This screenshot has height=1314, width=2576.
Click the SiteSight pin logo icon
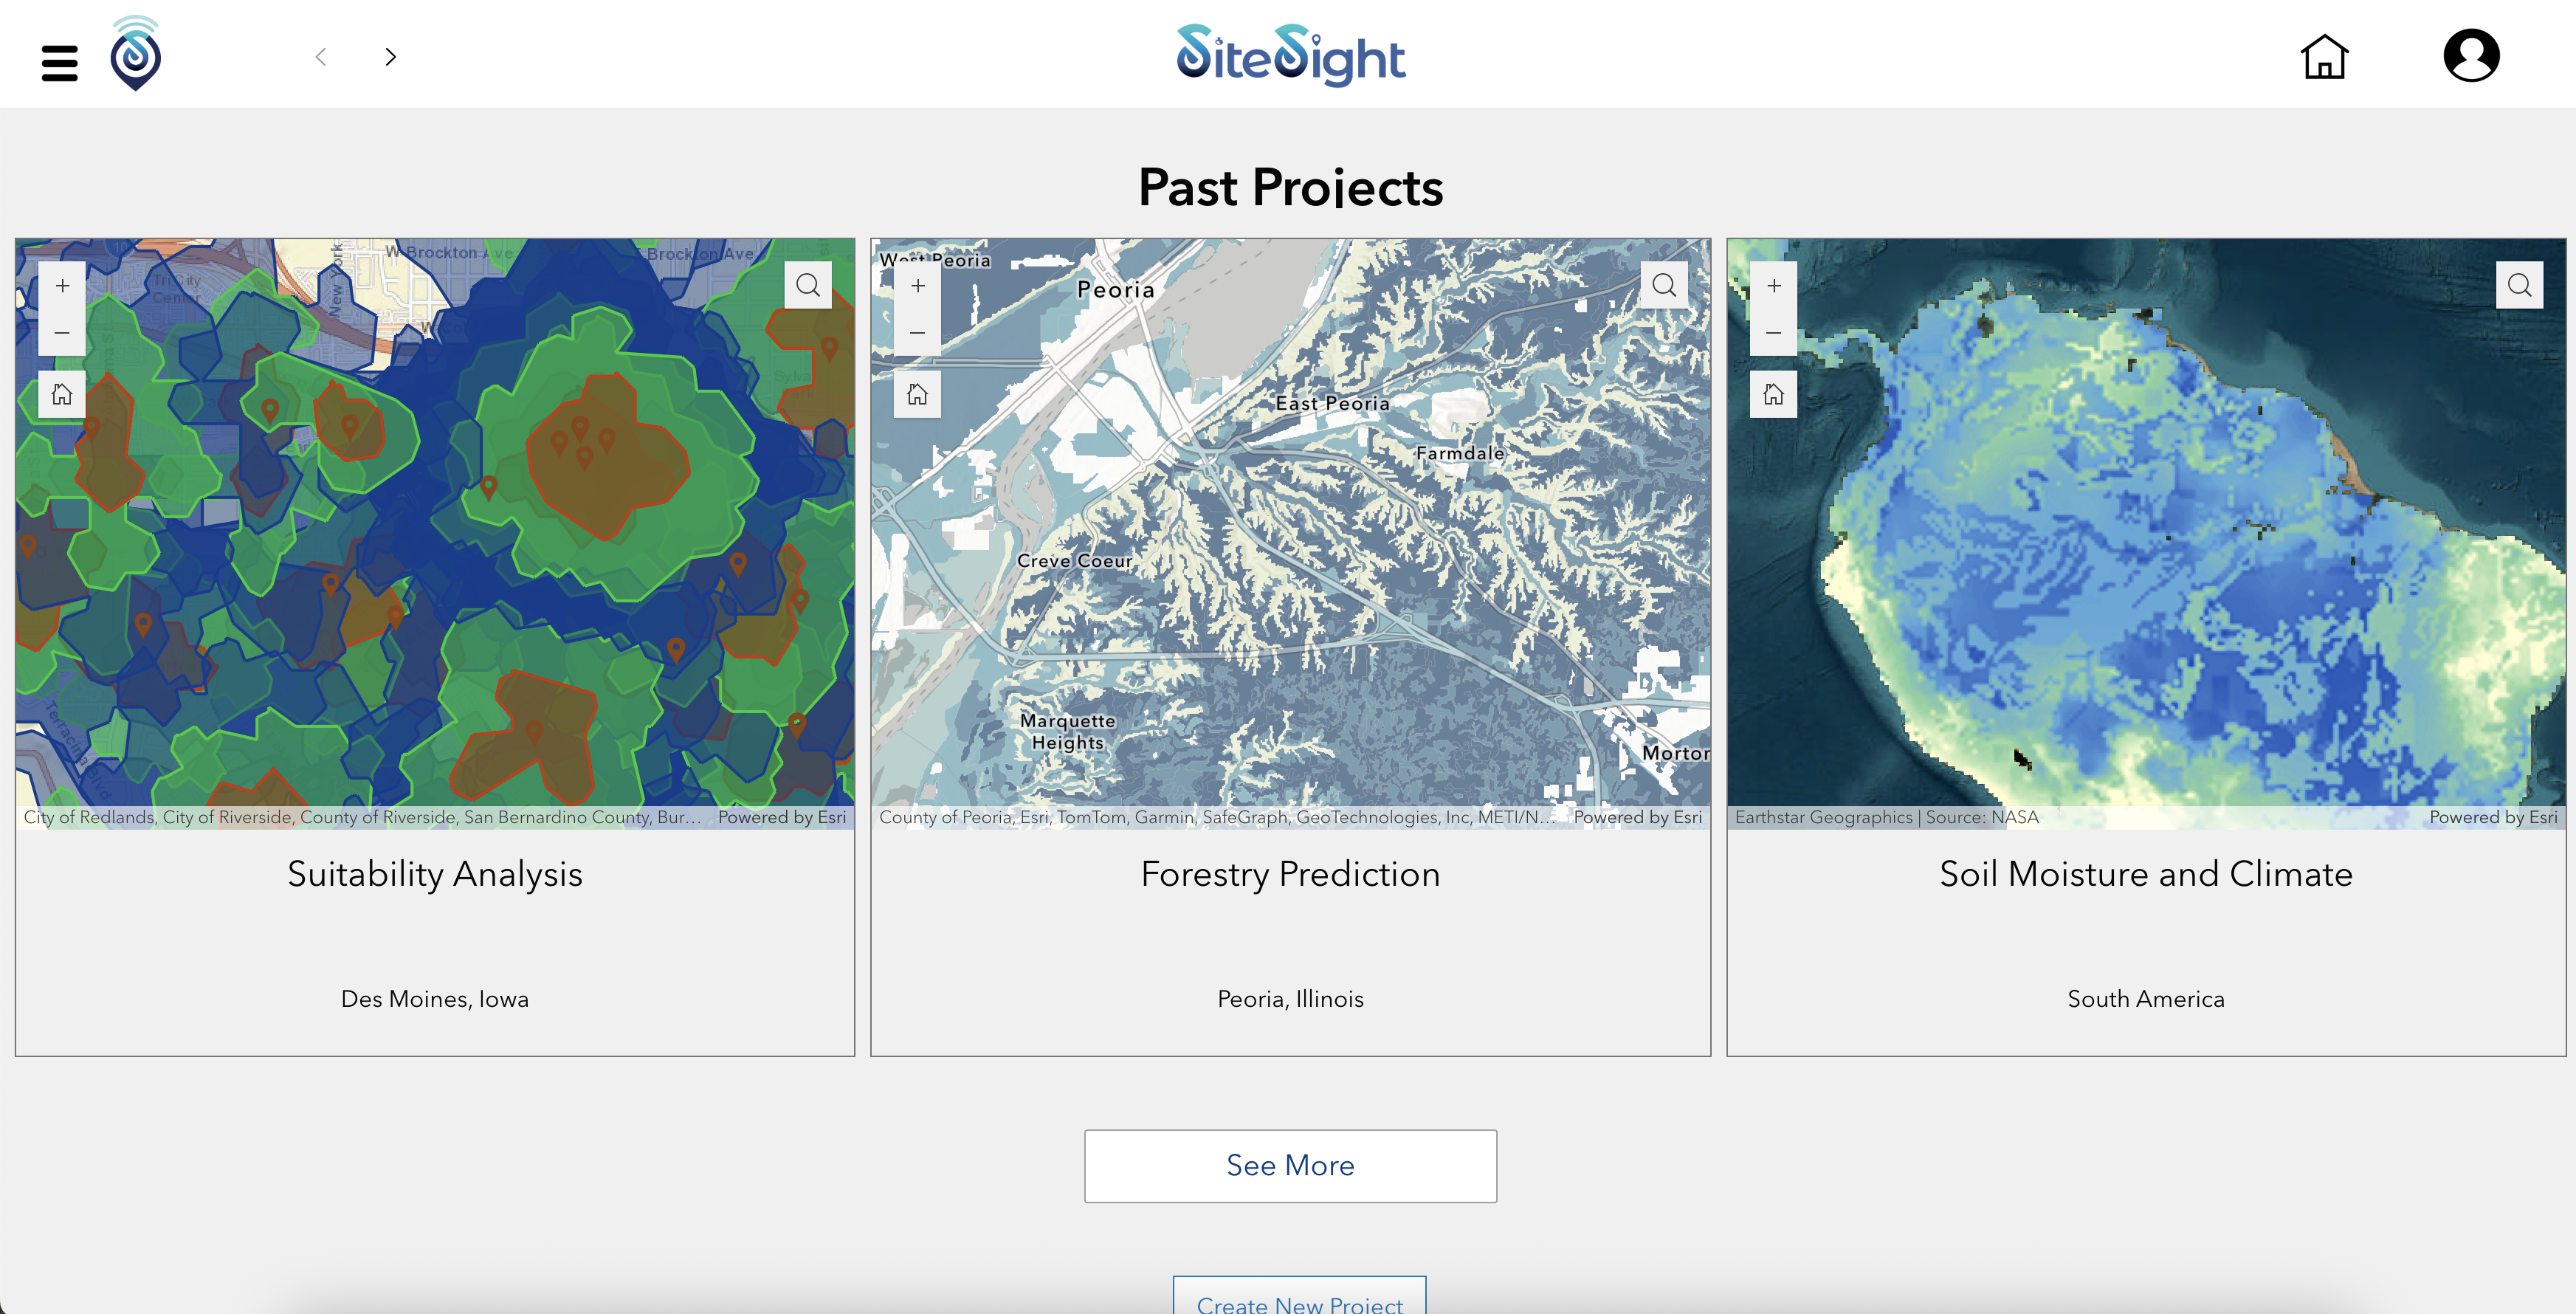tap(135, 55)
